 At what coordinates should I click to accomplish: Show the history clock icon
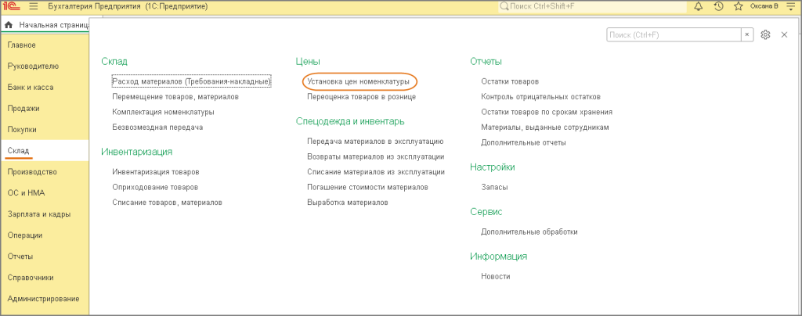tap(718, 6)
